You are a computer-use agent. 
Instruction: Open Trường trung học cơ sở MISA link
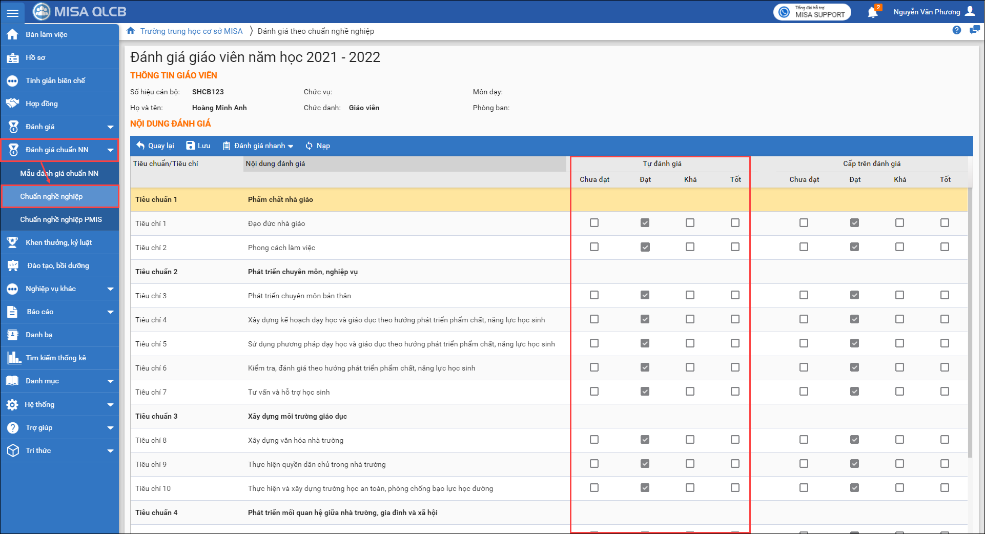pyautogui.click(x=191, y=31)
